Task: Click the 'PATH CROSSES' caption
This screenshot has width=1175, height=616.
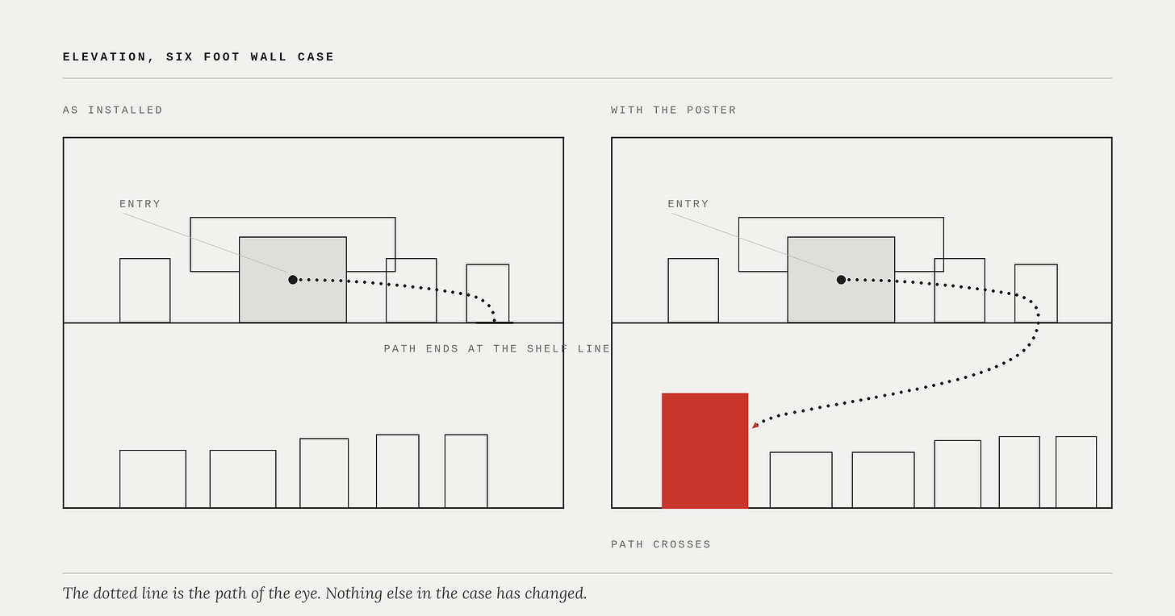Action: 661,544
